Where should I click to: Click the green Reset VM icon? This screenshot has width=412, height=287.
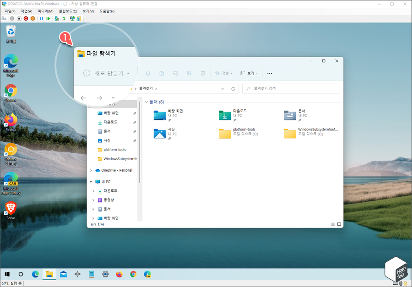coord(48,19)
